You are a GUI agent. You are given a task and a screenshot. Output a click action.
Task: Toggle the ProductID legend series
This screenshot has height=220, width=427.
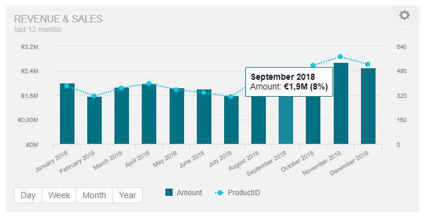point(237,193)
